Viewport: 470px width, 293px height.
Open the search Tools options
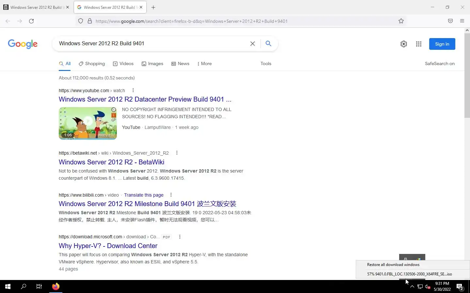[266, 64]
